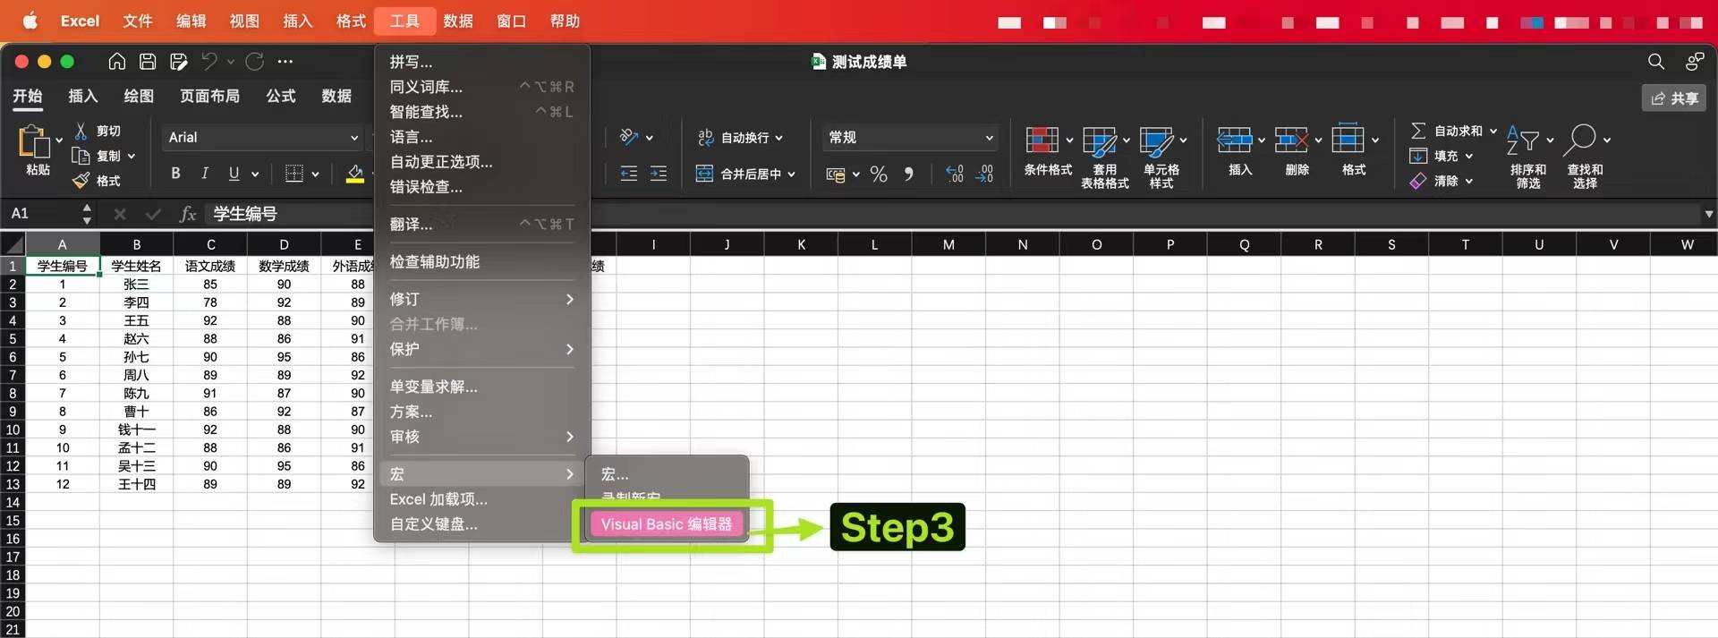
Task: Toggle Wrap text (自动换行)
Action: (x=740, y=137)
